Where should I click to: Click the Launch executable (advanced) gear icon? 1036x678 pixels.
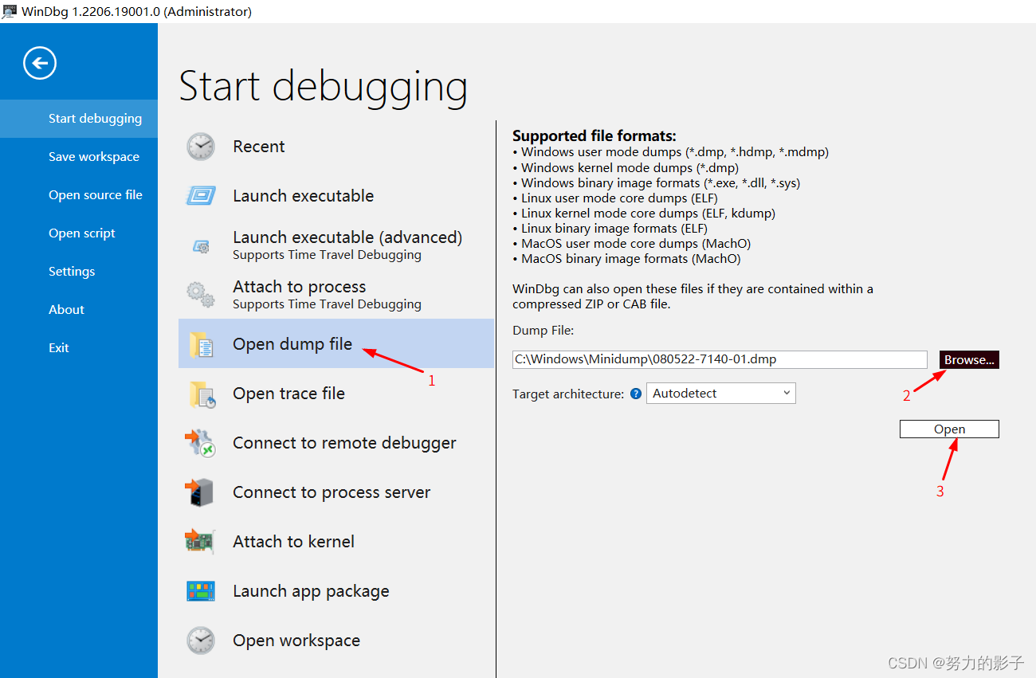(201, 246)
